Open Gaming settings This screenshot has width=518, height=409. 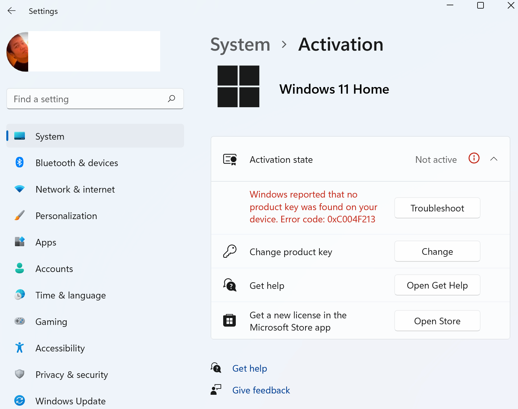tap(95, 321)
